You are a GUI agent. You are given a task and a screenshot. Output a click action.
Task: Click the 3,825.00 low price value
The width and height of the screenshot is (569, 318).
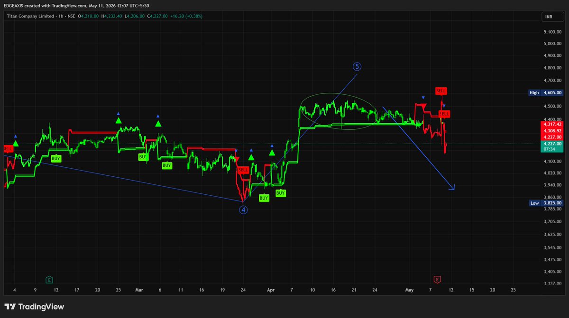552,203
